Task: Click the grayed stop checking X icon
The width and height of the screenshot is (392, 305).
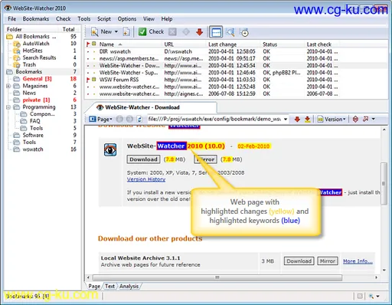Action: pos(172,32)
